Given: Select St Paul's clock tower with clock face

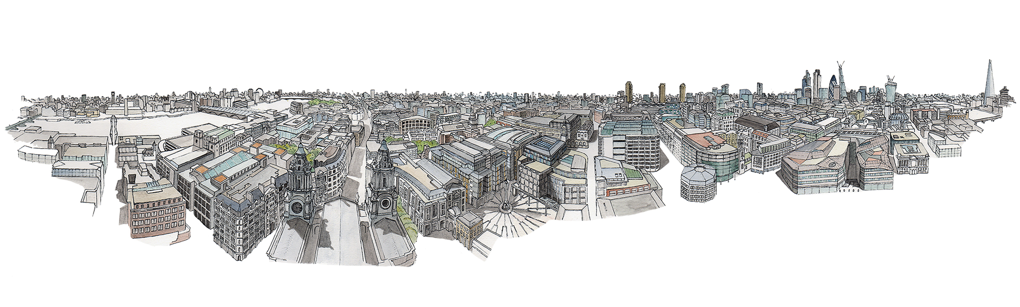Looking at the screenshot, I should click(300, 180).
